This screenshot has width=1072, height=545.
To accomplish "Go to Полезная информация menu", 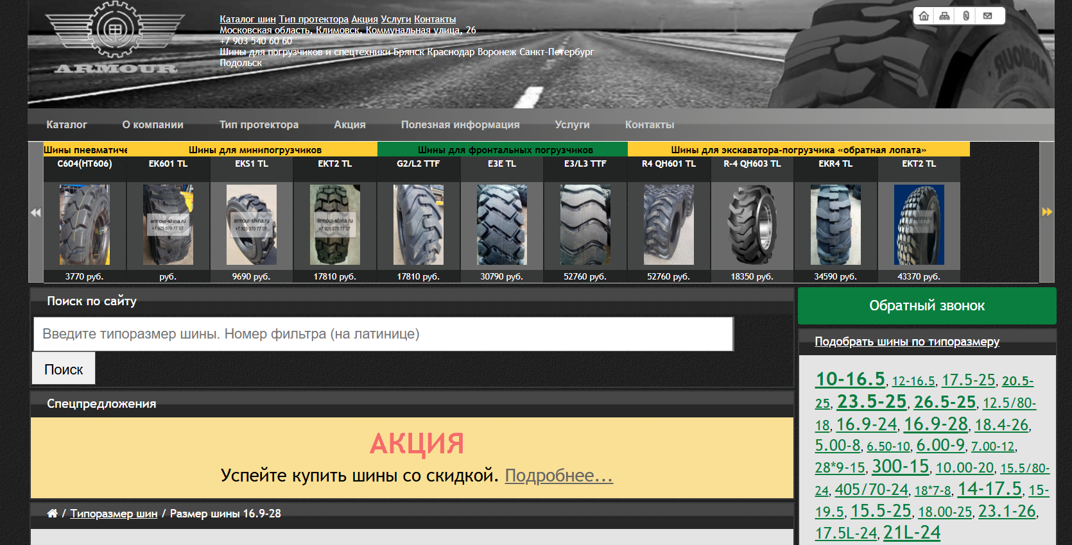I will [460, 125].
